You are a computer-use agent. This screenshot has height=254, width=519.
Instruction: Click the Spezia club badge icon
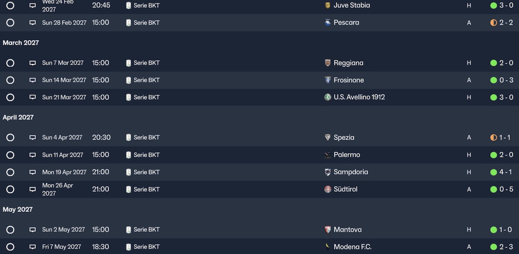(x=327, y=137)
